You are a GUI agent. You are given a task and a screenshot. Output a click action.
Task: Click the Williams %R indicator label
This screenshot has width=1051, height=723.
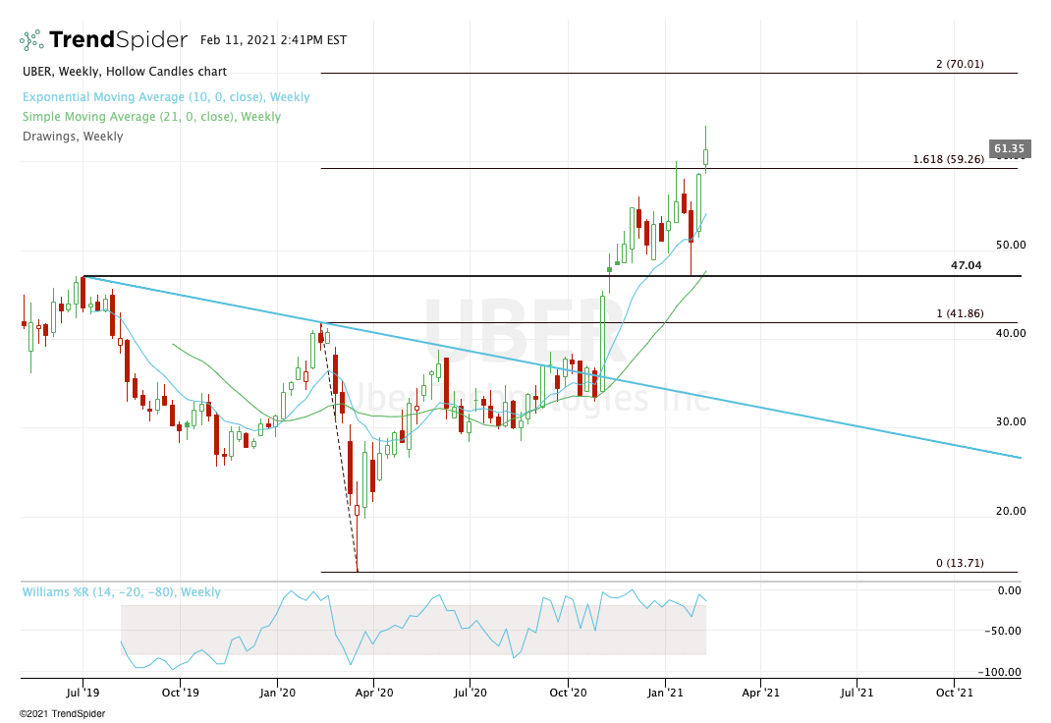[x=122, y=592]
